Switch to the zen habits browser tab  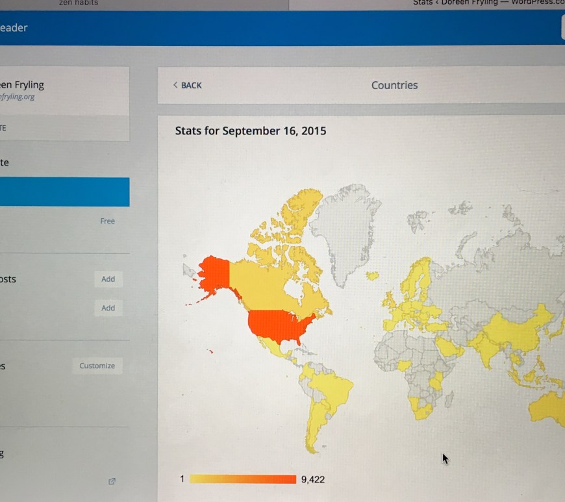78,3
